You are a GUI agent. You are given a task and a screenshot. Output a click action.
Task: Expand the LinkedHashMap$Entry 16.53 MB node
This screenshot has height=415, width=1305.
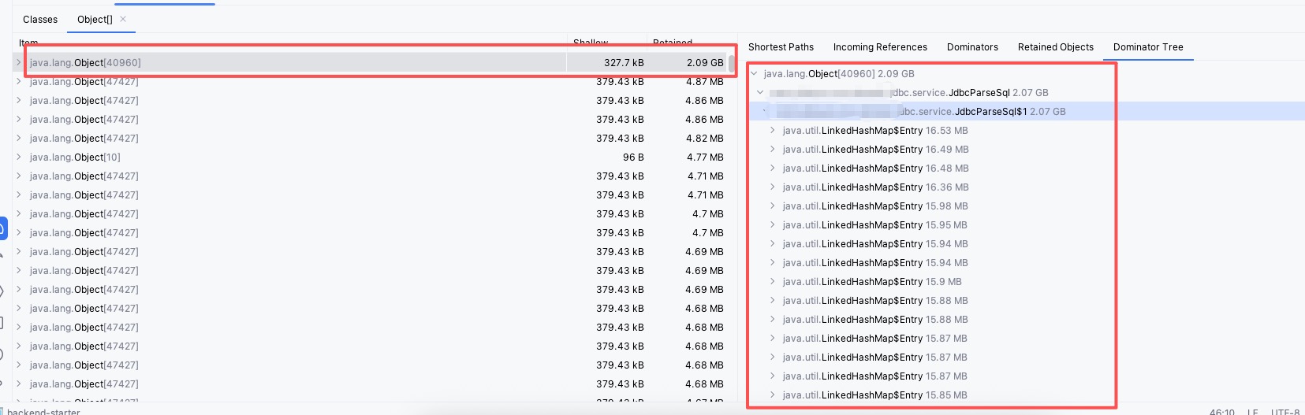click(x=773, y=131)
